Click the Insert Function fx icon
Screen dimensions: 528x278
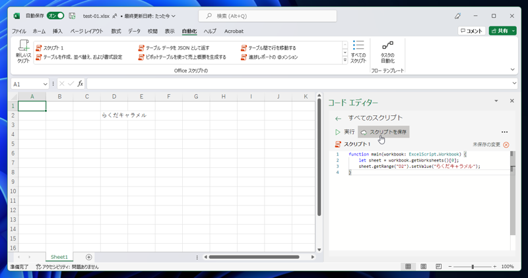coord(80,84)
